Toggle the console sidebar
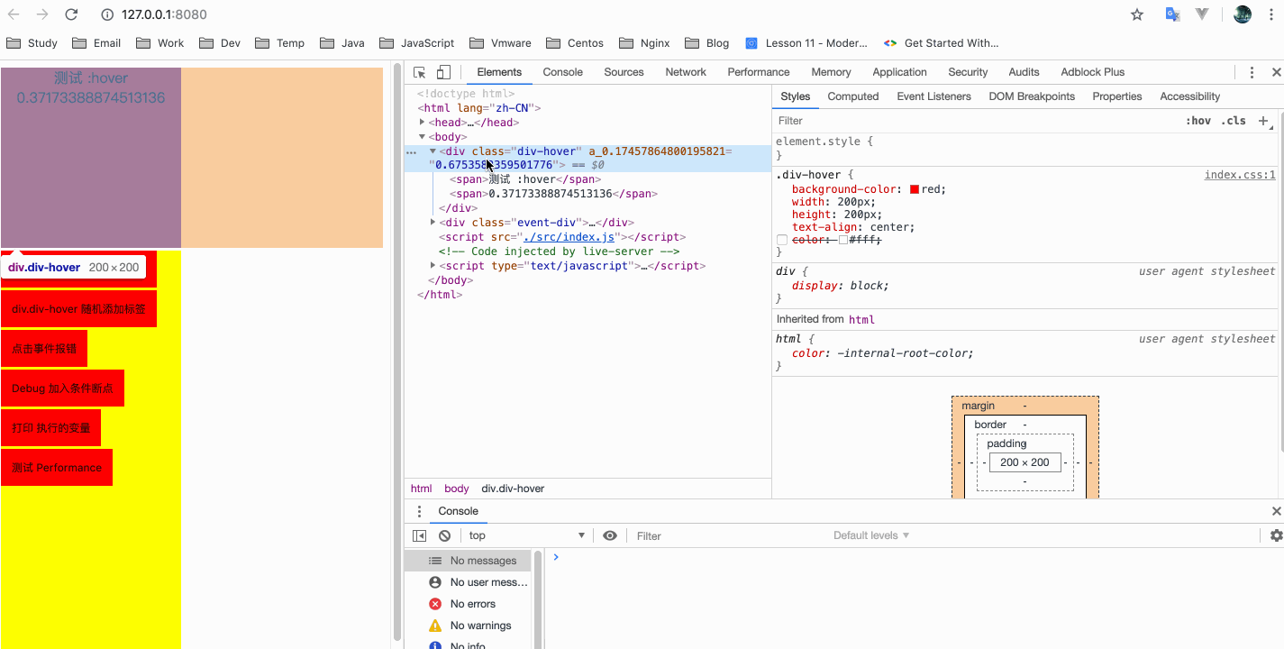This screenshot has width=1284, height=649. (419, 535)
